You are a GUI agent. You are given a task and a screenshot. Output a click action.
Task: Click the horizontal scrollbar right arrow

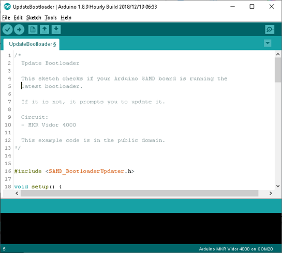271,193
